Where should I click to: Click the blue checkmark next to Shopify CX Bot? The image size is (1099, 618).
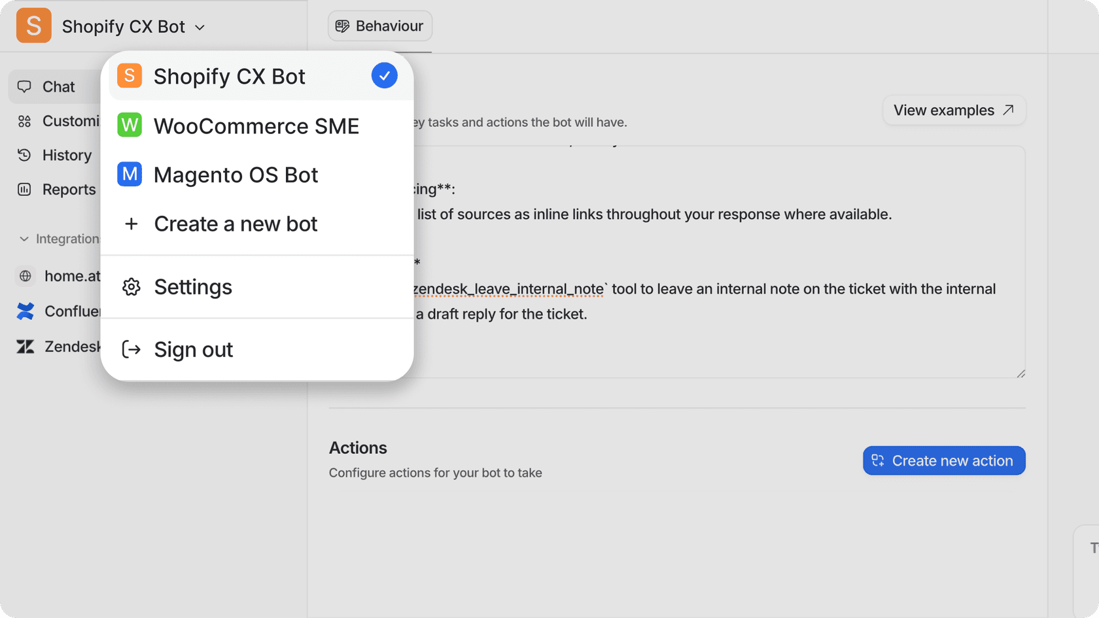[385, 75]
